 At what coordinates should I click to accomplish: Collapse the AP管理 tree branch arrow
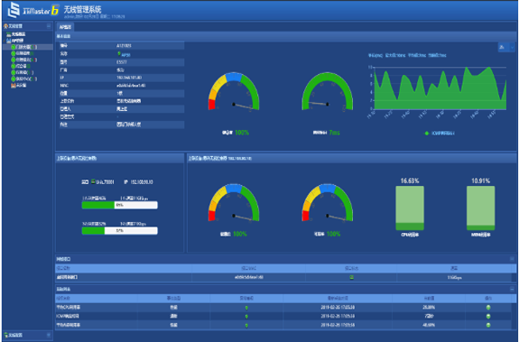tap(5, 41)
